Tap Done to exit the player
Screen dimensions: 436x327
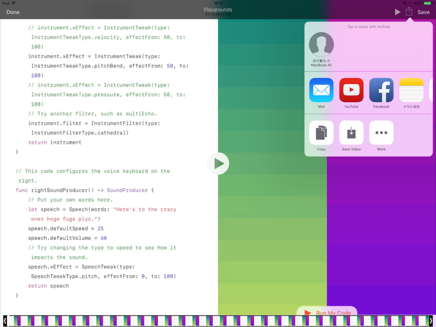click(13, 12)
